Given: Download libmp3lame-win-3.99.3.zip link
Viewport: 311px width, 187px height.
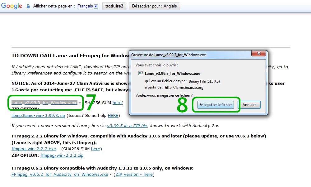Looking at the screenshot, I should pyautogui.click(x=38, y=115).
